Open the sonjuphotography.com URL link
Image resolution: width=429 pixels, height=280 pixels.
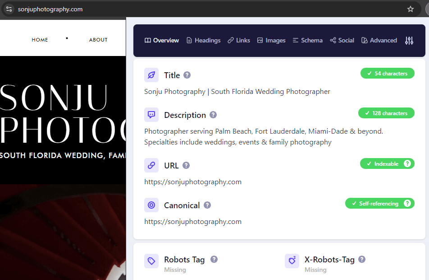(193, 182)
